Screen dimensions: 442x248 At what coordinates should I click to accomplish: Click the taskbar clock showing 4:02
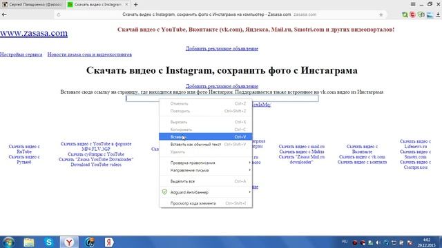click(427, 242)
